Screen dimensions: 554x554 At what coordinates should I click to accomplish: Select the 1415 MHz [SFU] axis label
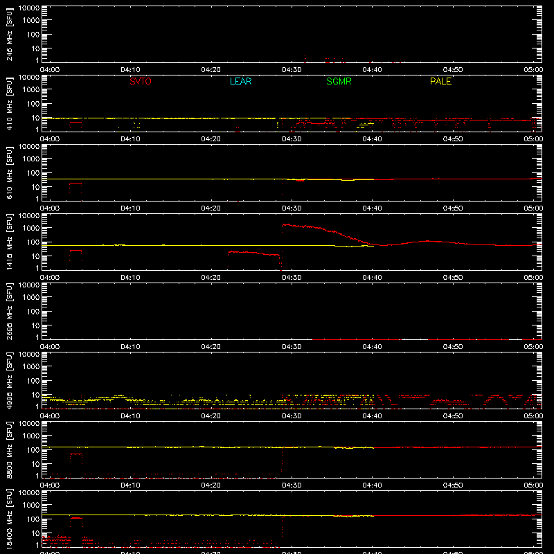point(9,242)
